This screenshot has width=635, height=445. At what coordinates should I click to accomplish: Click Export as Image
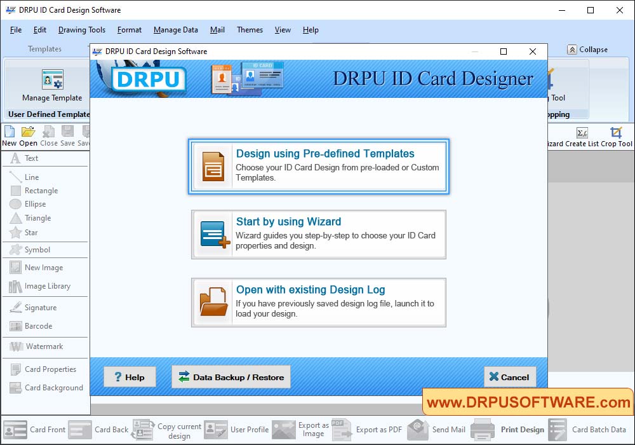(300, 430)
